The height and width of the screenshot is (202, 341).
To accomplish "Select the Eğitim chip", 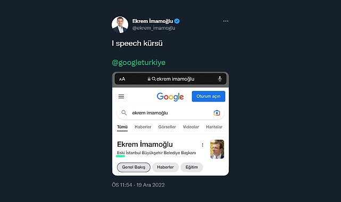I will (192, 167).
